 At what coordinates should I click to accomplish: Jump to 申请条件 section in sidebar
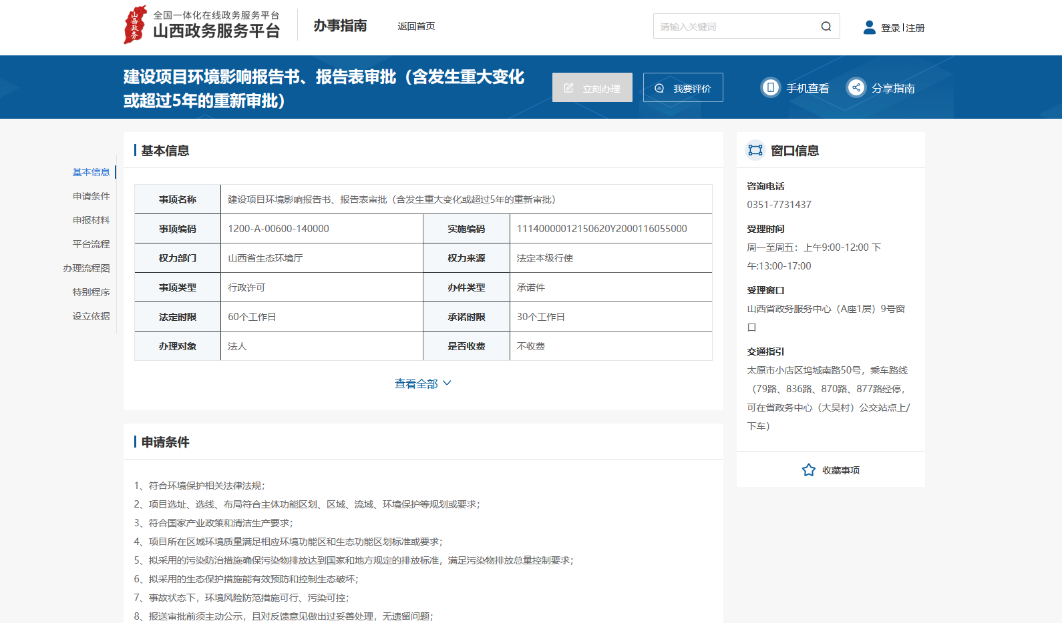(x=91, y=196)
